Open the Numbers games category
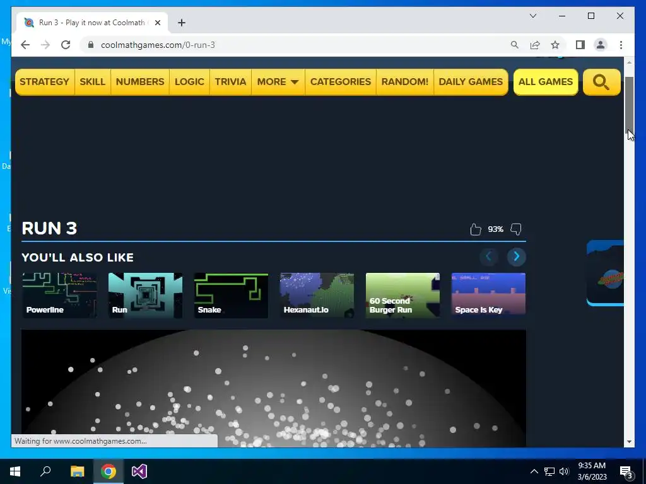The width and height of the screenshot is (646, 484). [x=140, y=82]
